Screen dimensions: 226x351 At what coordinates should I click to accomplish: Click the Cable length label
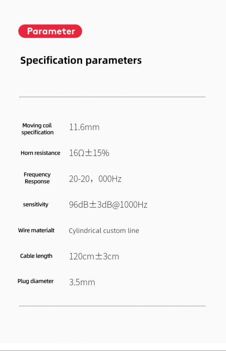(36, 256)
